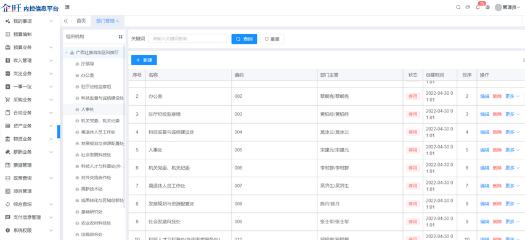Click the grid icon beside 组织机构

point(121,37)
